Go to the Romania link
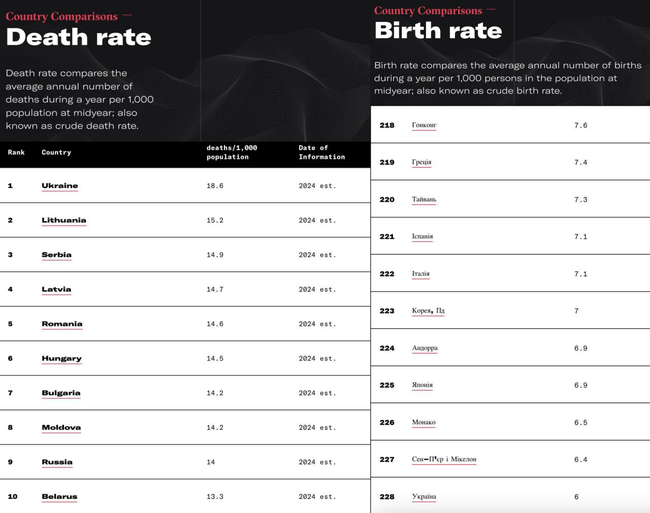The height and width of the screenshot is (513, 650). point(62,324)
